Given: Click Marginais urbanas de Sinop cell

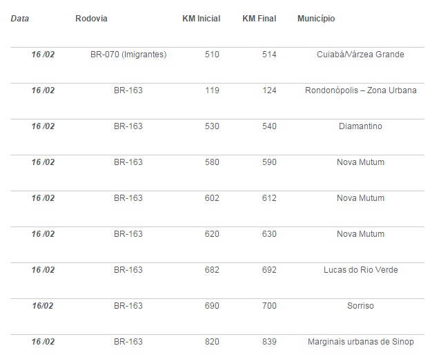Looking at the screenshot, I should point(360,342).
